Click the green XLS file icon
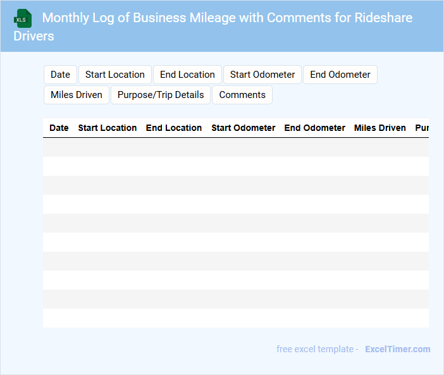This screenshot has width=444, height=375. (x=22, y=18)
